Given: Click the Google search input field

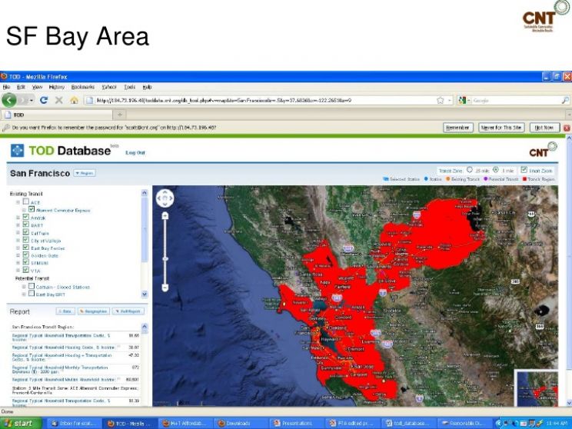Looking at the screenshot, I should point(516,100).
